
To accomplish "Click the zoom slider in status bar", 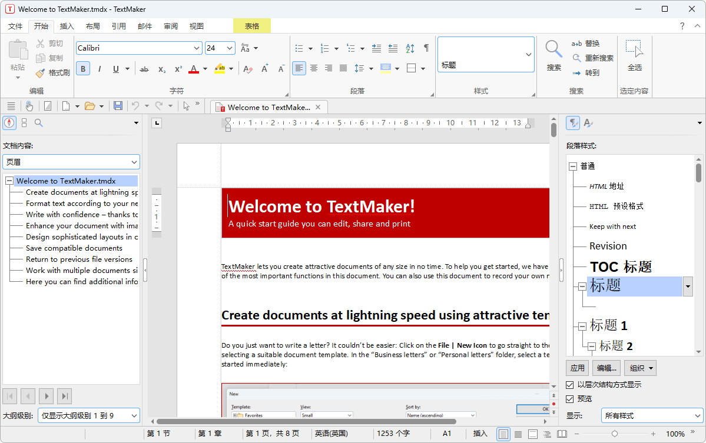I will coord(614,434).
